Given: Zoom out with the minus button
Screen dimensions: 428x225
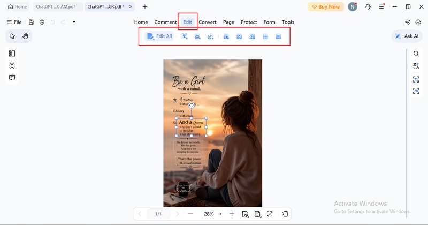Looking at the screenshot, I should coord(190,214).
